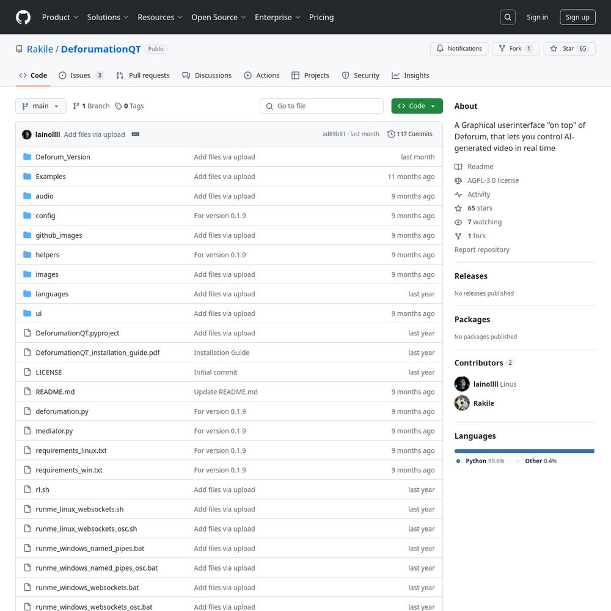Open the main branch selector
Viewport: 611px width, 611px height.
[x=40, y=106]
